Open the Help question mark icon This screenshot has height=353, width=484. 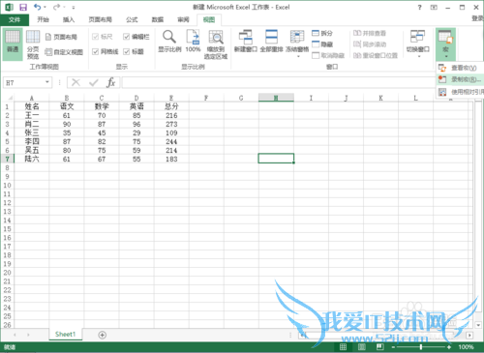point(419,7)
